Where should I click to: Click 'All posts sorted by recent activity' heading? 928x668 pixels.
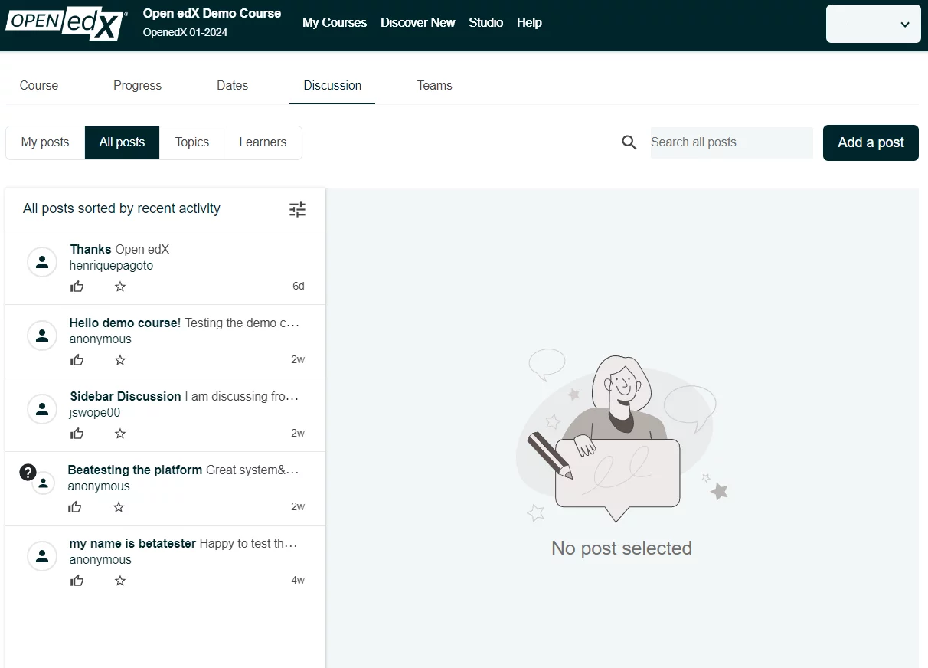coord(122,208)
